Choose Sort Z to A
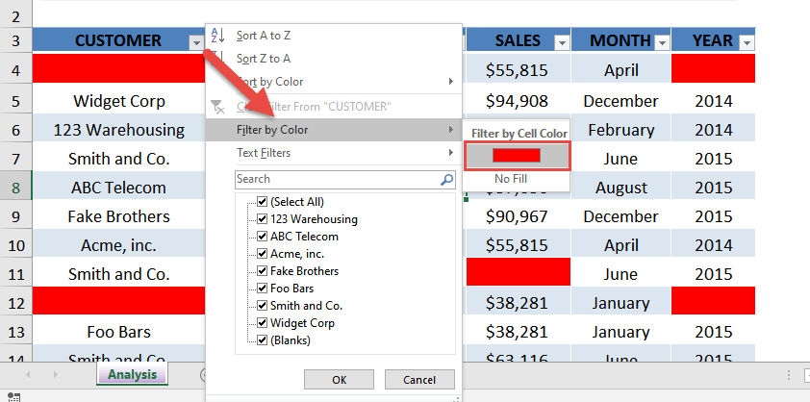Image resolution: width=810 pixels, height=402 pixels. point(333,59)
